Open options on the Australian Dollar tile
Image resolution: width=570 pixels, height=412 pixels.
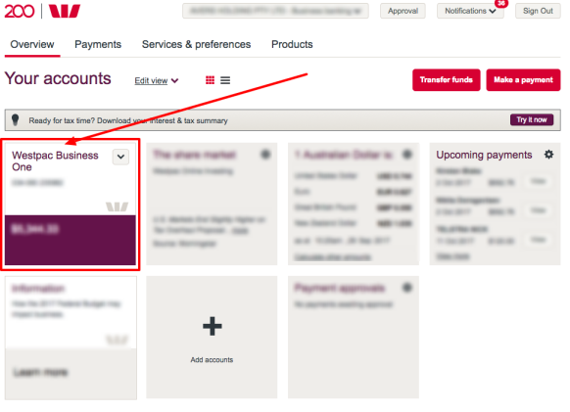coord(407,155)
